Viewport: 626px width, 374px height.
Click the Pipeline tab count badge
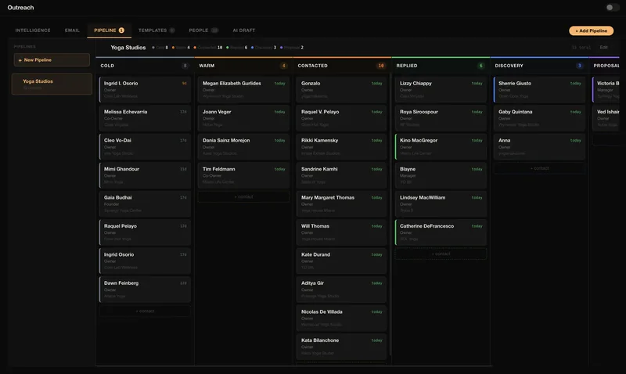coord(121,31)
